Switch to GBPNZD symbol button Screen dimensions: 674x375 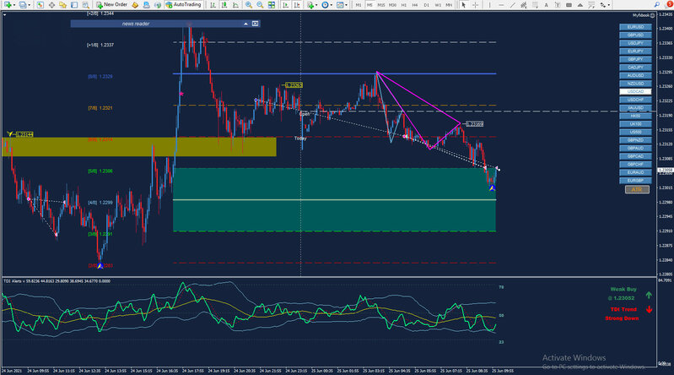(635, 140)
